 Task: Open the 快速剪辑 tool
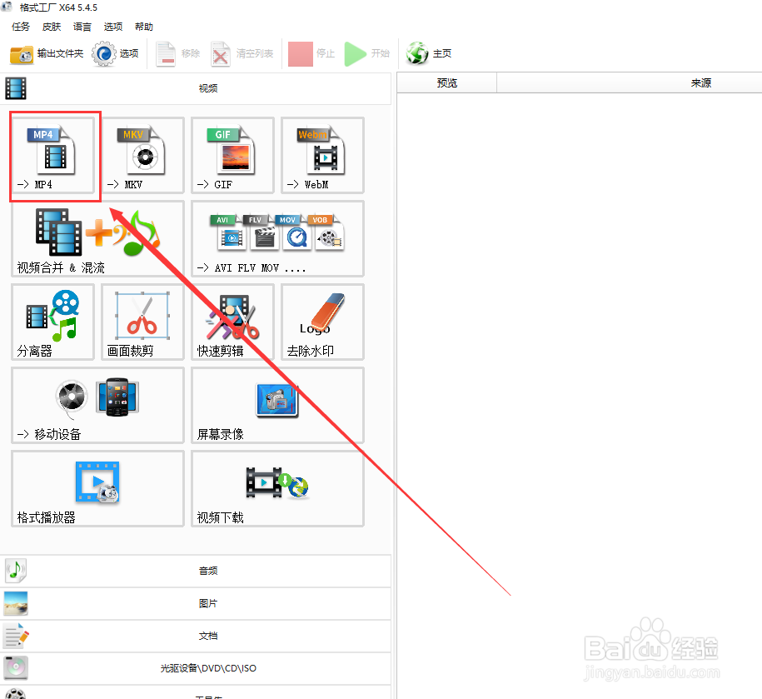click(232, 322)
